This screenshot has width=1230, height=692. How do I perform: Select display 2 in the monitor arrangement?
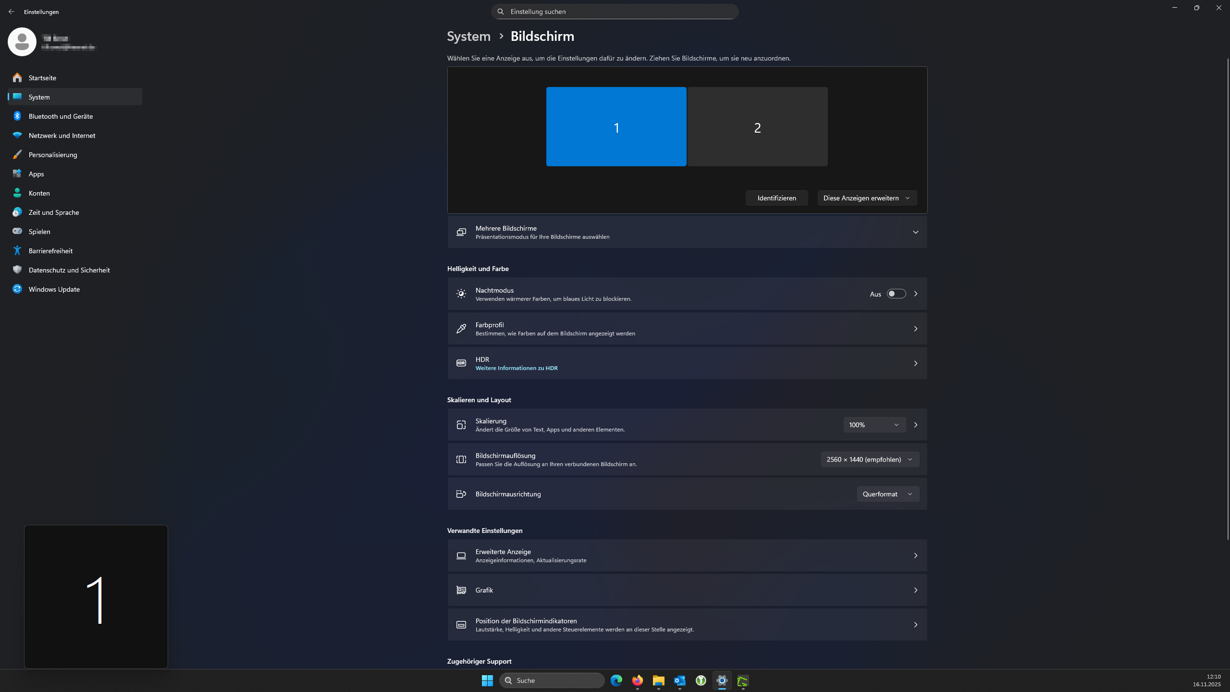757,127
